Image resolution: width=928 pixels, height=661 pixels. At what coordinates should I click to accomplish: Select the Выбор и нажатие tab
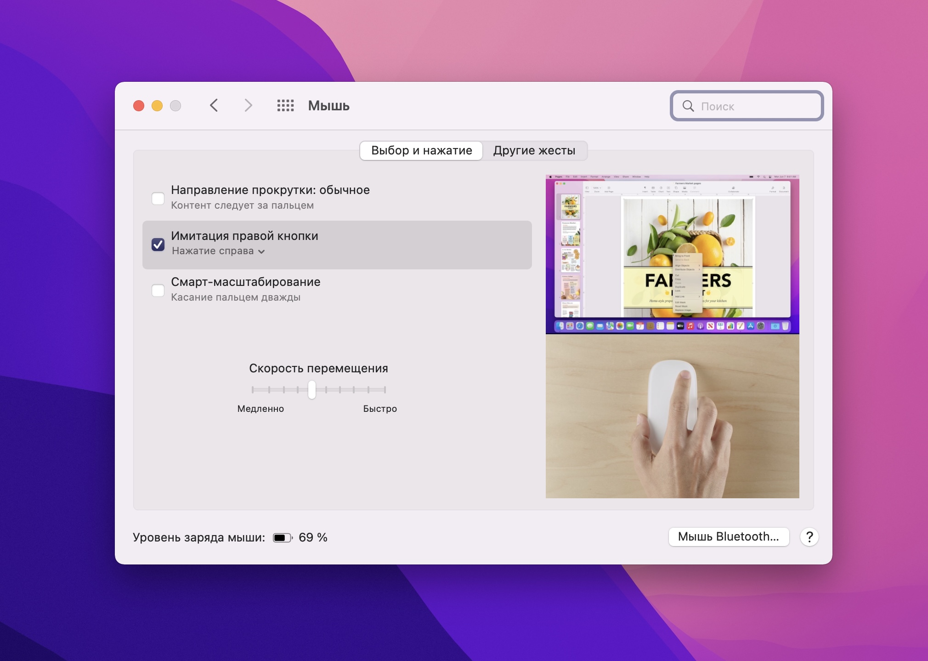(x=421, y=150)
